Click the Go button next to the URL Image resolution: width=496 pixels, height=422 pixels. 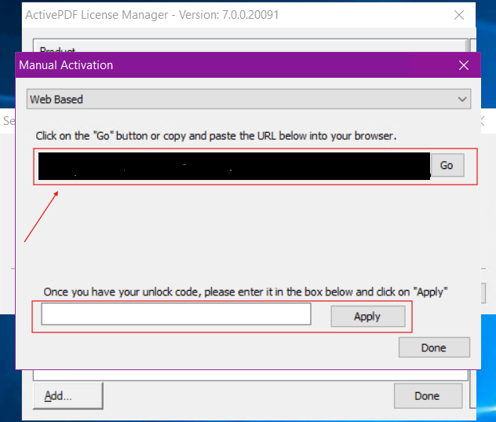click(x=447, y=165)
